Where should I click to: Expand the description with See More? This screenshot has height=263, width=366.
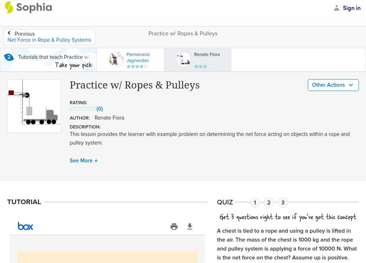(84, 160)
